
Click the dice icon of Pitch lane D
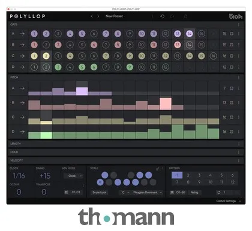coord(232,132)
